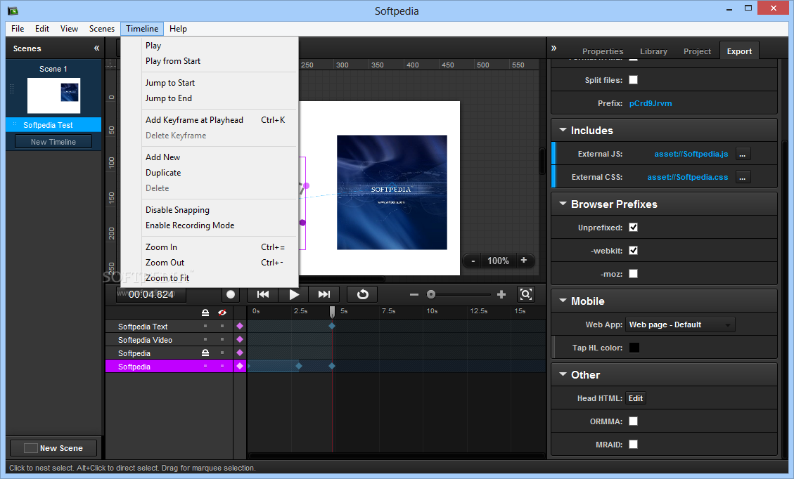Switch to the Properties tab
The width and height of the screenshot is (794, 479).
coord(603,51)
